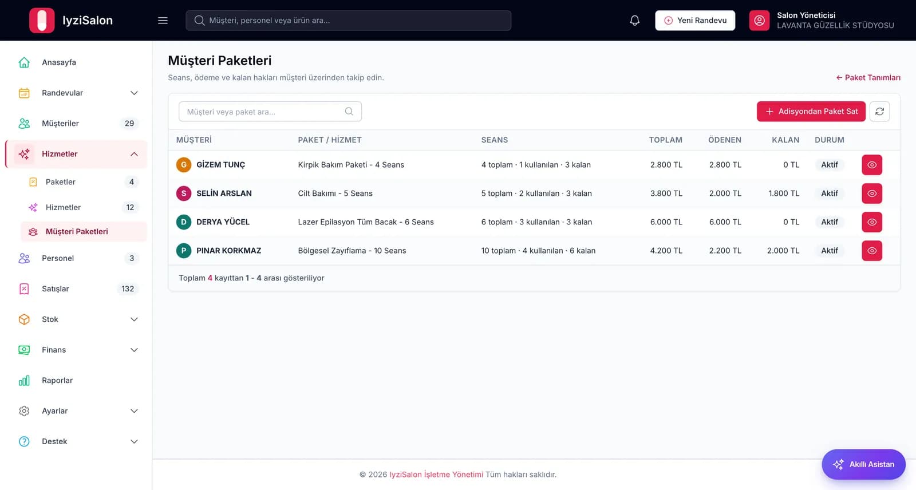Image resolution: width=916 pixels, height=490 pixels.
Task: View Pınar Korkmaz's package via eye icon
Action: 872,251
